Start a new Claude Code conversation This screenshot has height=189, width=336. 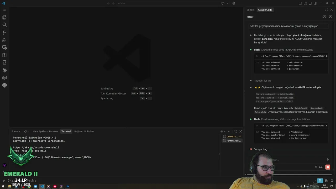pos(330,17)
